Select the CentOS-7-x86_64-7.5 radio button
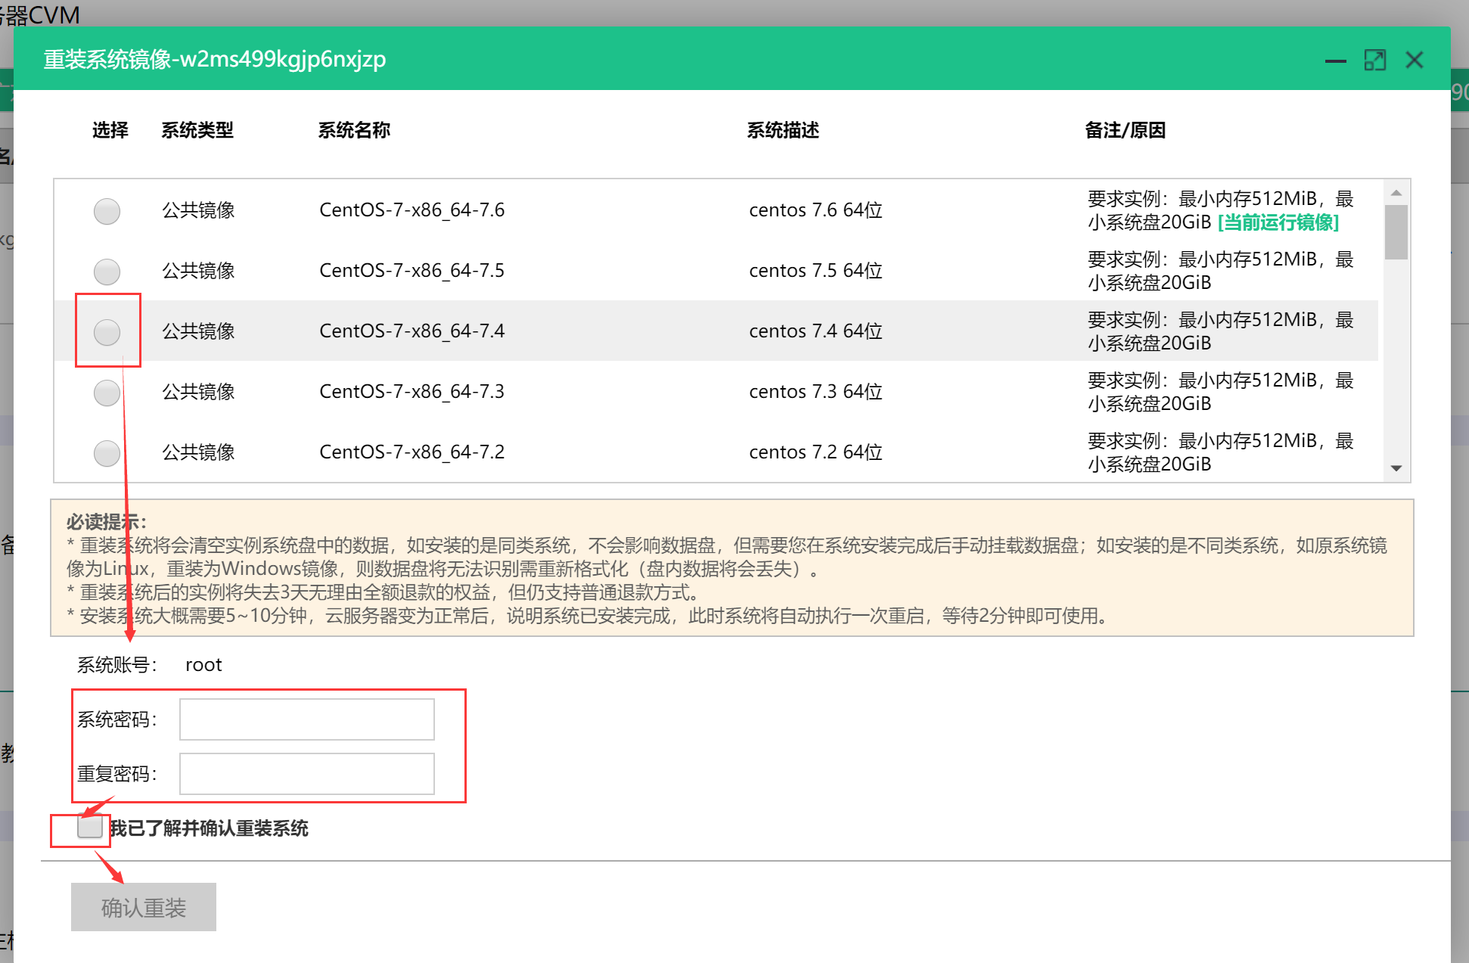Screen dimensions: 1469x963 click(x=107, y=272)
